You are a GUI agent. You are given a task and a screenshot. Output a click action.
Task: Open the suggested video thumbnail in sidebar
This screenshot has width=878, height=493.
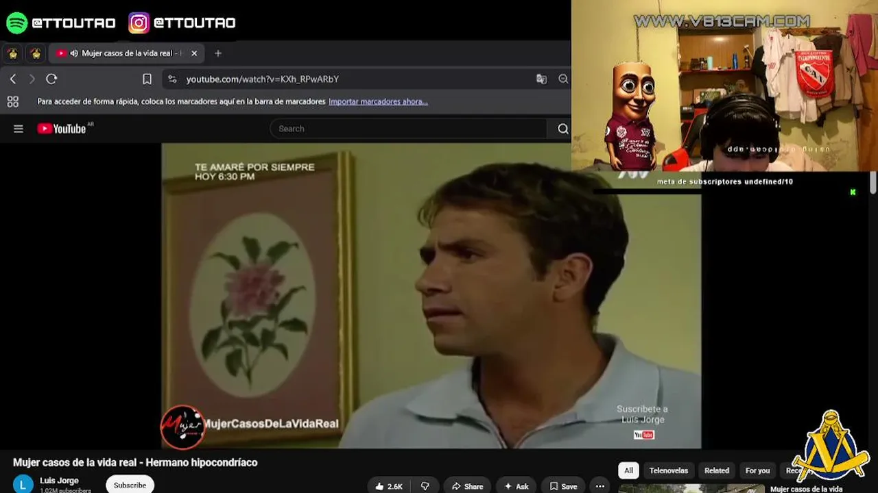691,489
